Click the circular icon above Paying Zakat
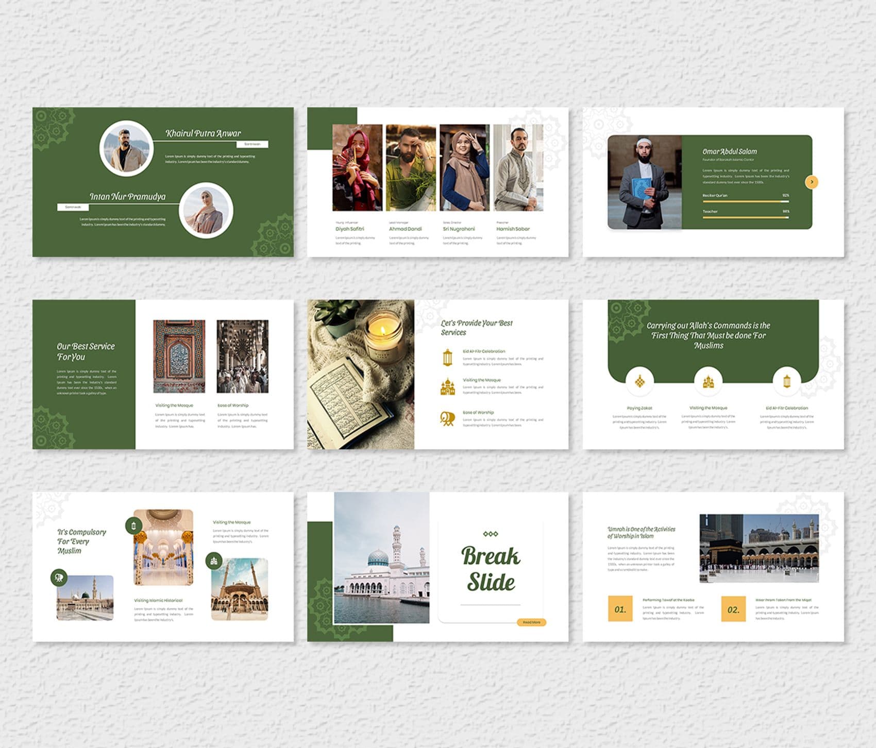876x748 pixels. [639, 381]
